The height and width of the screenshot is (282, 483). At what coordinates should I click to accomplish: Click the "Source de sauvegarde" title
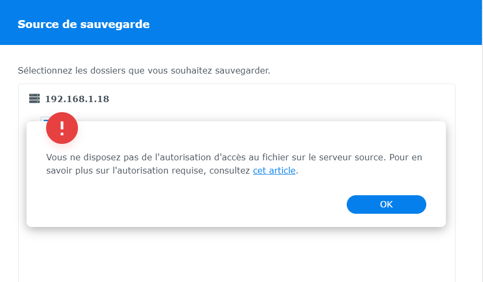[84, 24]
